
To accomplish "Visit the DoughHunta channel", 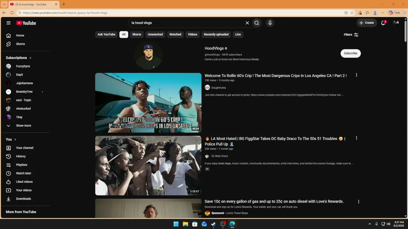I will tap(218, 88).
